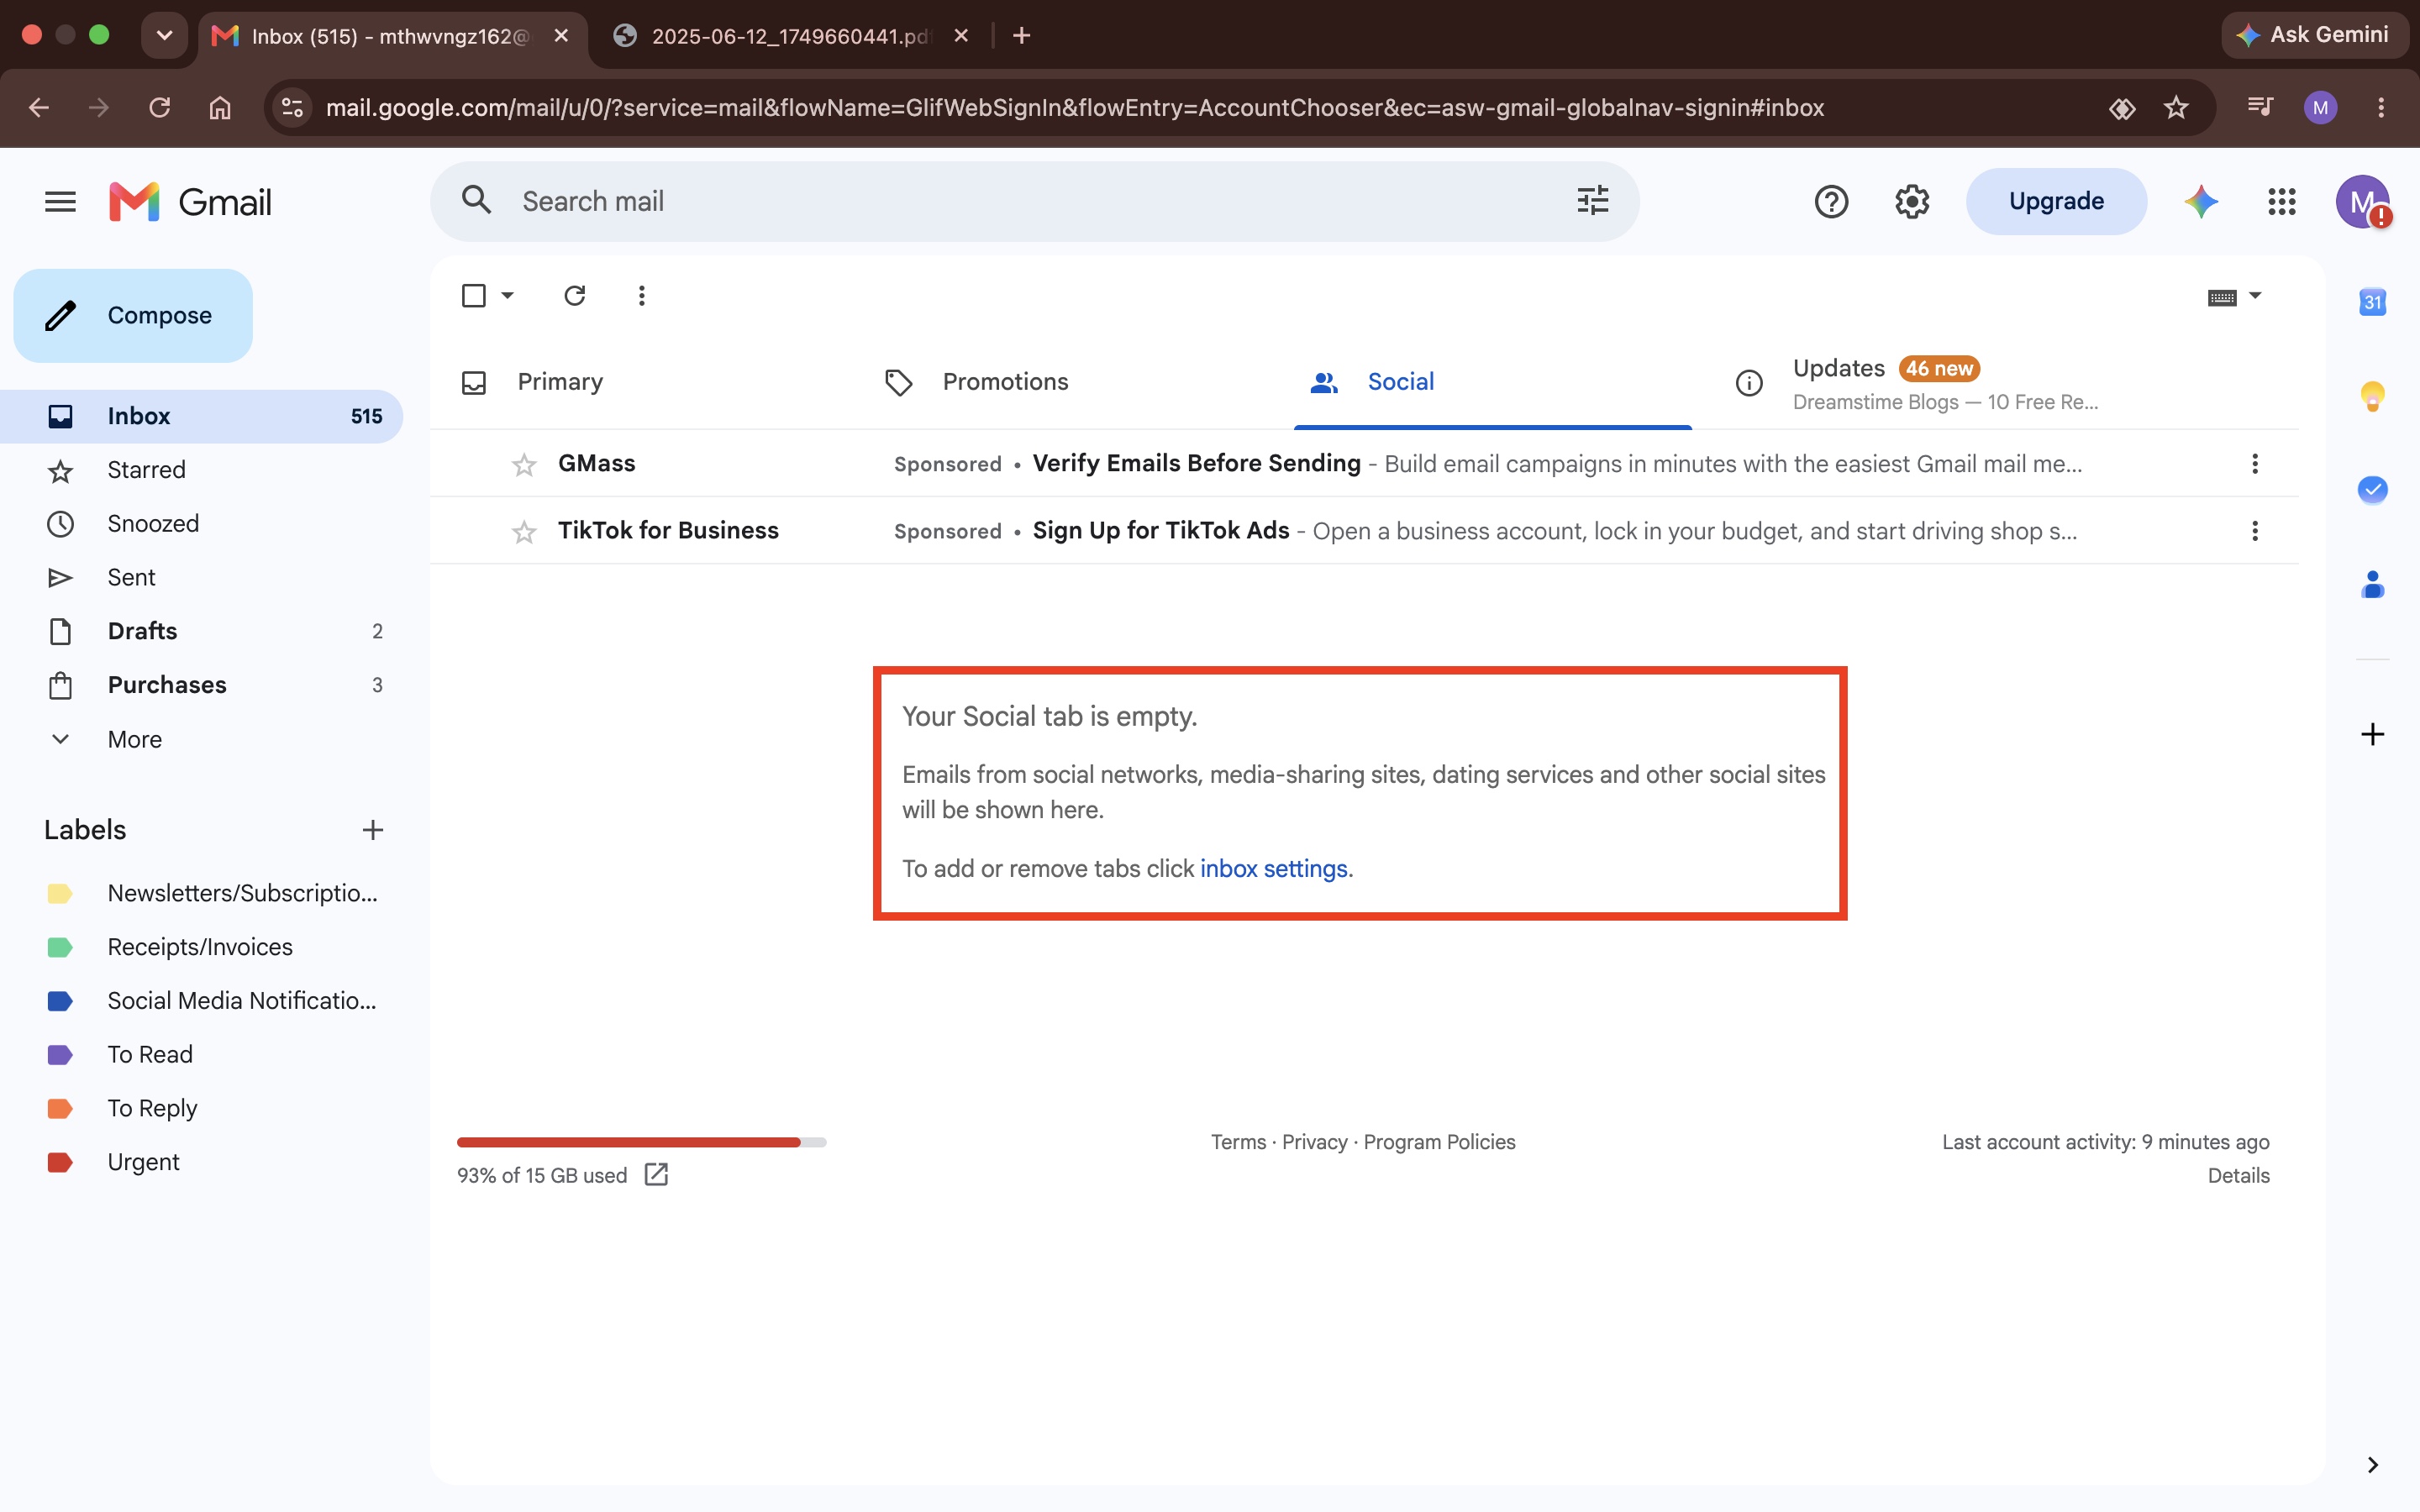Open storage management link icon
Image resolution: width=2420 pixels, height=1512 pixels.
656,1175
